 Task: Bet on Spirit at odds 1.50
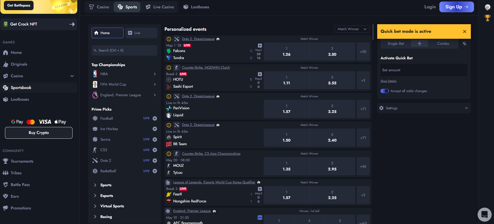point(286,138)
